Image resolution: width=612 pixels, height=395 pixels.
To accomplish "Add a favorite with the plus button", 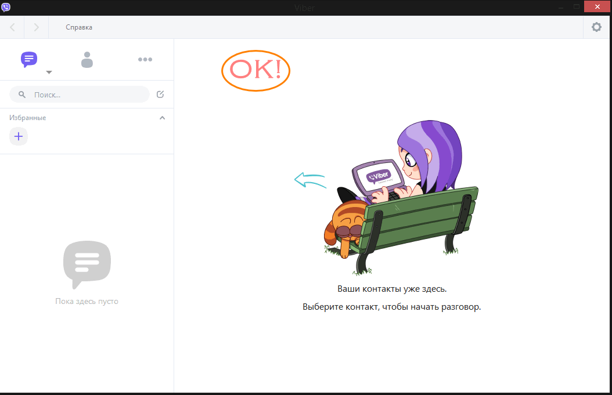I will click(x=19, y=136).
